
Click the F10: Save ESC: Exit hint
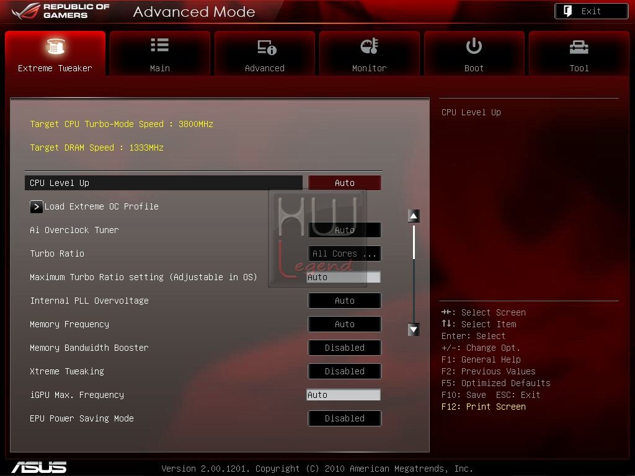click(491, 395)
